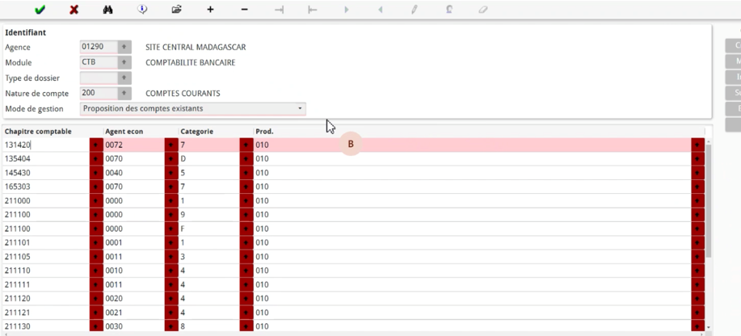Screen dimensions: 741x336
Task: Add a row with the plus icon
Action: (x=211, y=10)
